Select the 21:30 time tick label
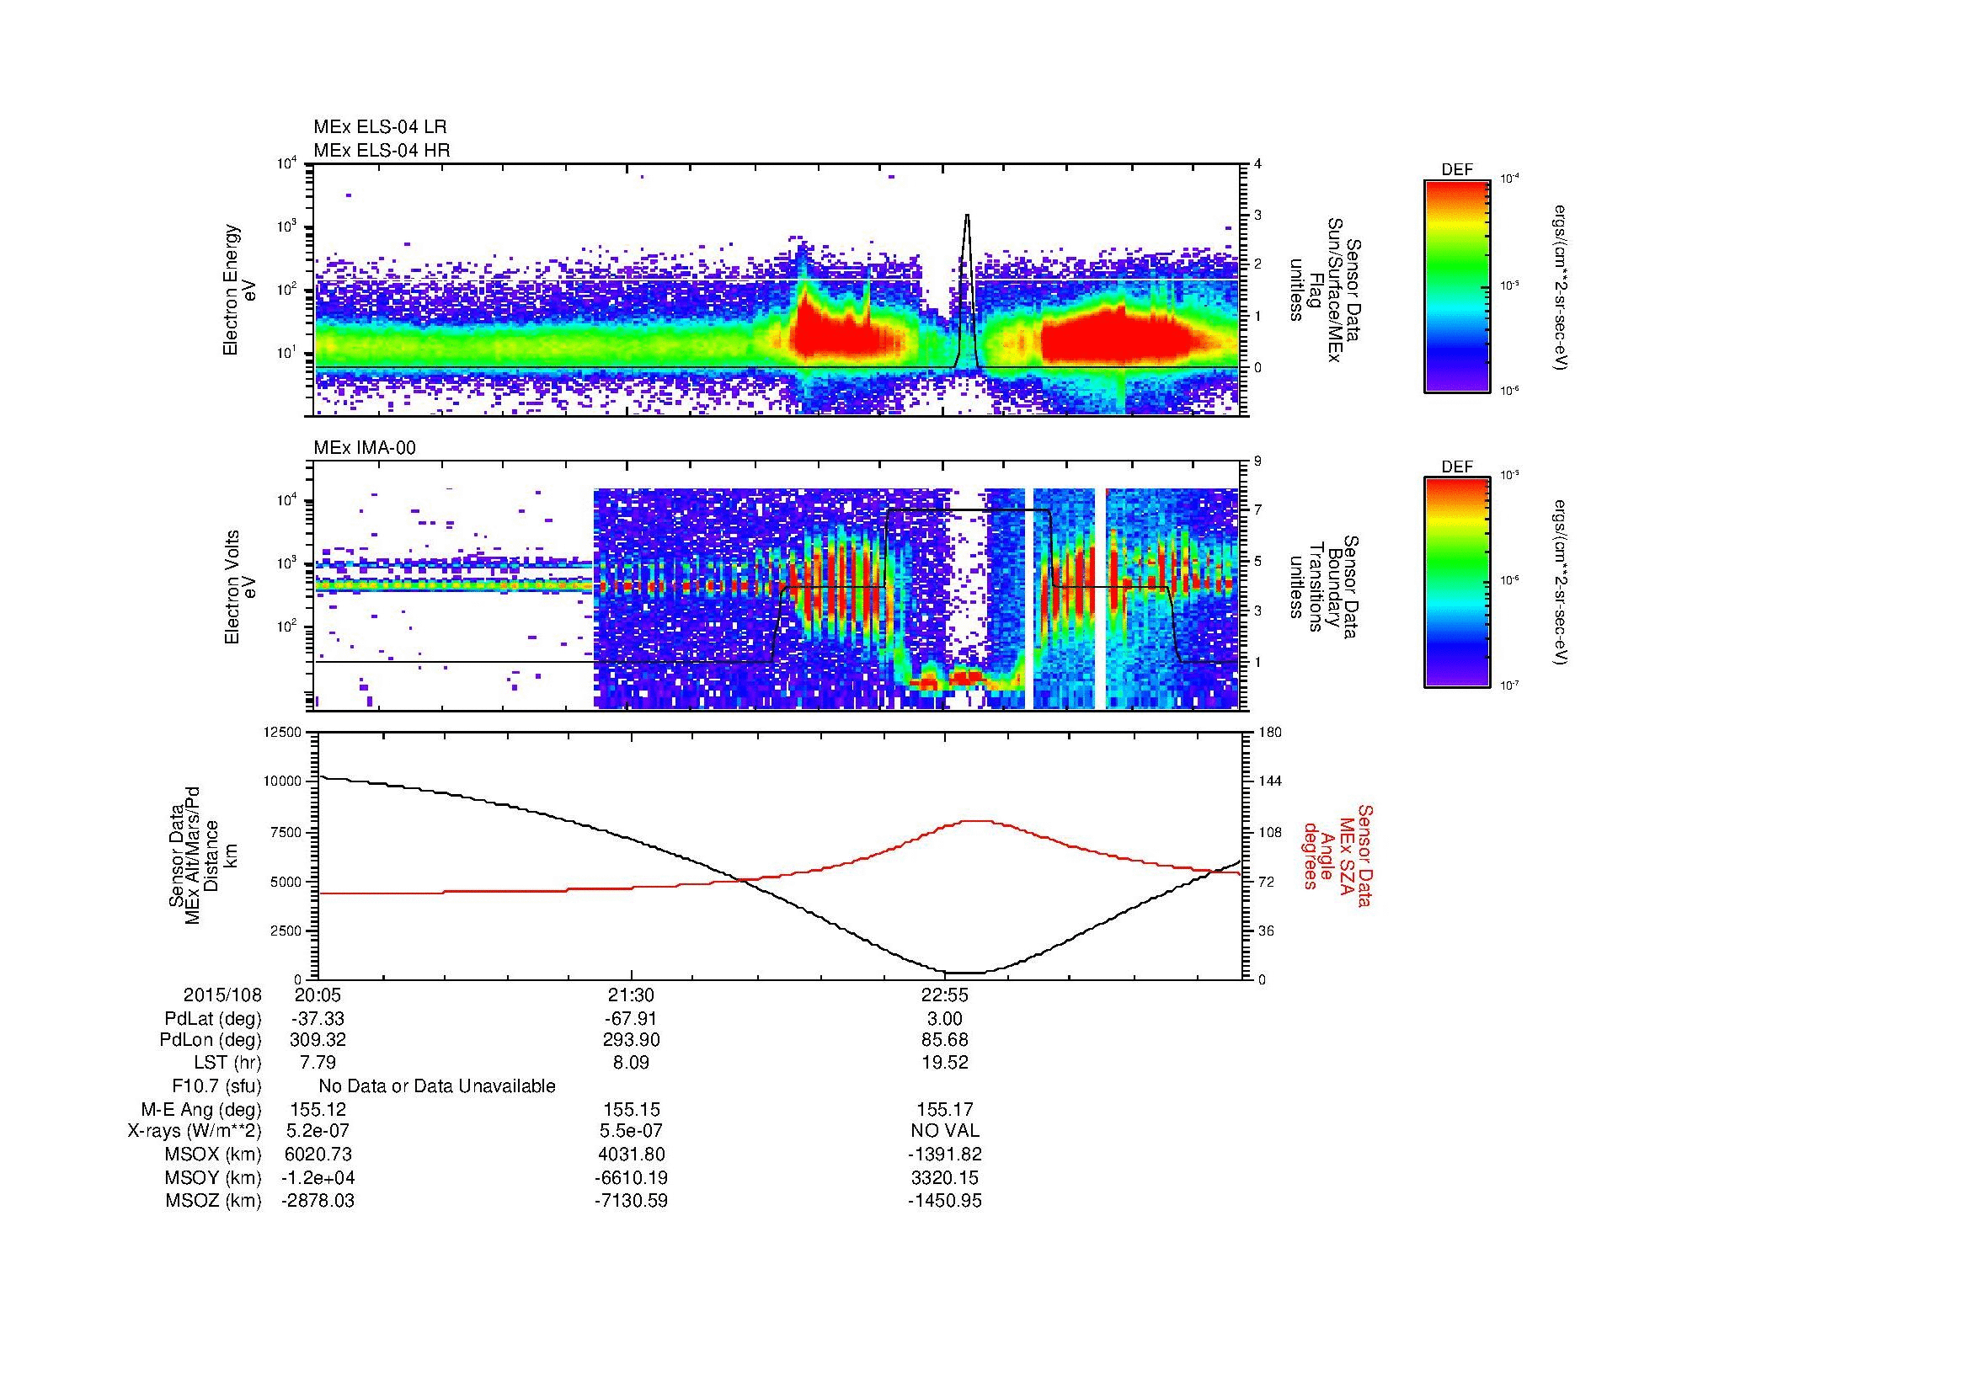Screen dimensions: 1970x1392 631,995
